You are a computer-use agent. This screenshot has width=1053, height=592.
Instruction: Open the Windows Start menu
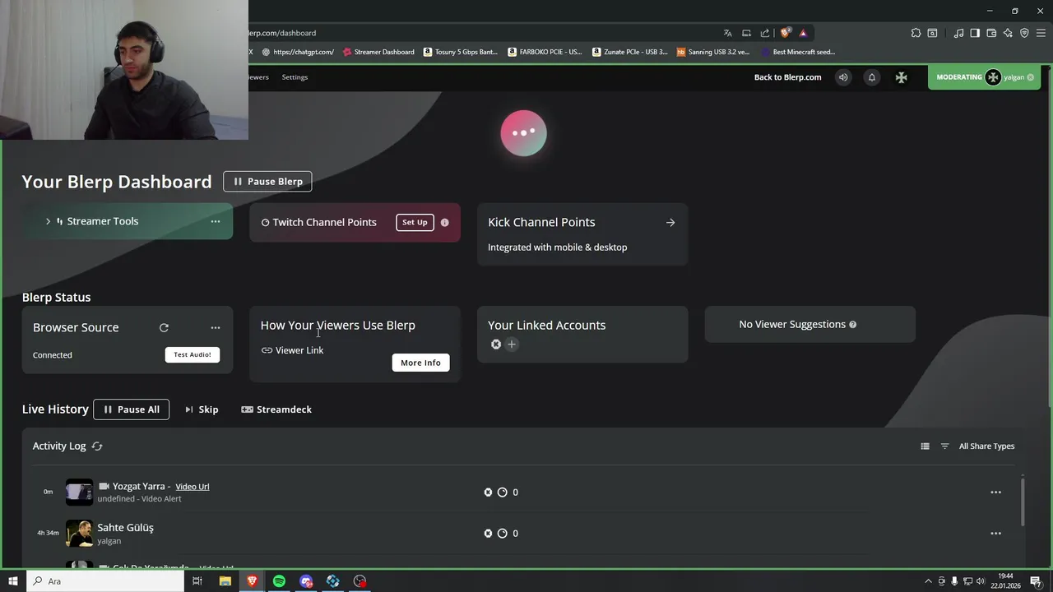(x=12, y=581)
